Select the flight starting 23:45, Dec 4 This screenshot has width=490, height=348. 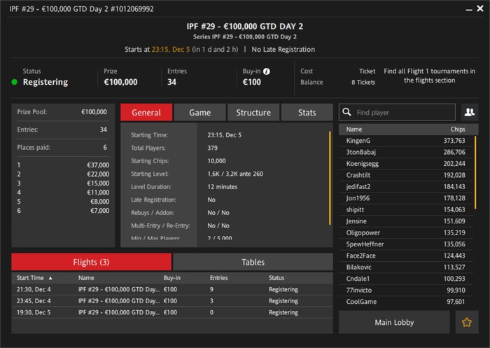pyautogui.click(x=172, y=301)
